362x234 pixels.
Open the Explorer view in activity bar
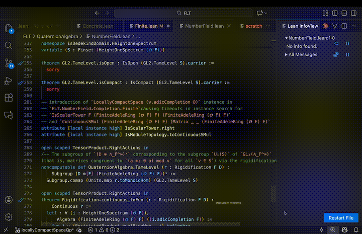click(x=9, y=28)
